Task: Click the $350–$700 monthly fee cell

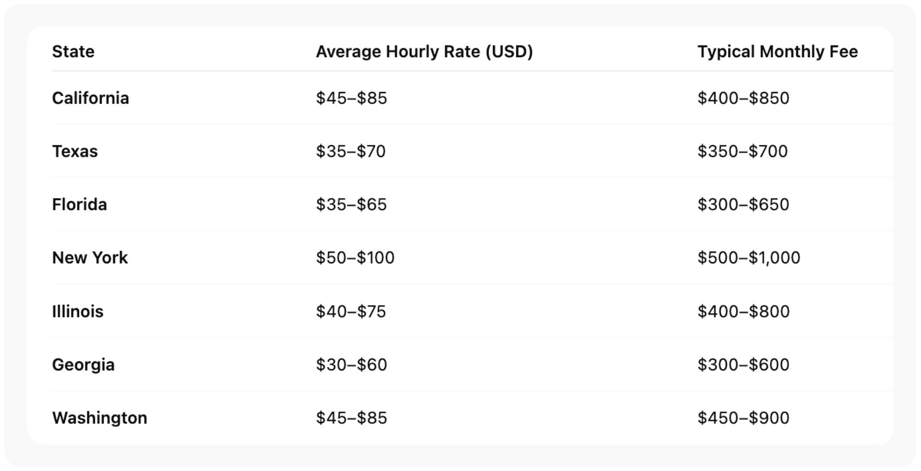Action: (742, 151)
